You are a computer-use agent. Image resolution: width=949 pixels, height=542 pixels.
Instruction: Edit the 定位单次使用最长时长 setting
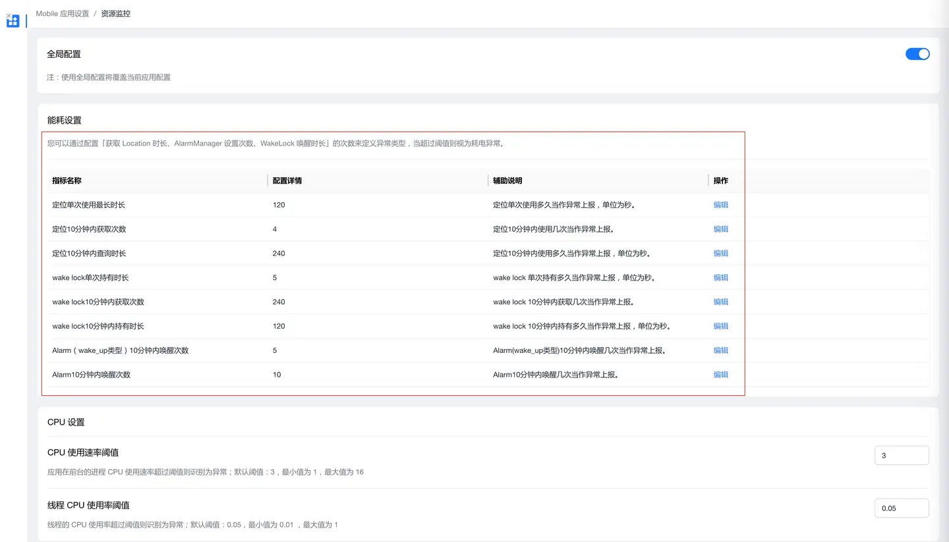tap(720, 205)
